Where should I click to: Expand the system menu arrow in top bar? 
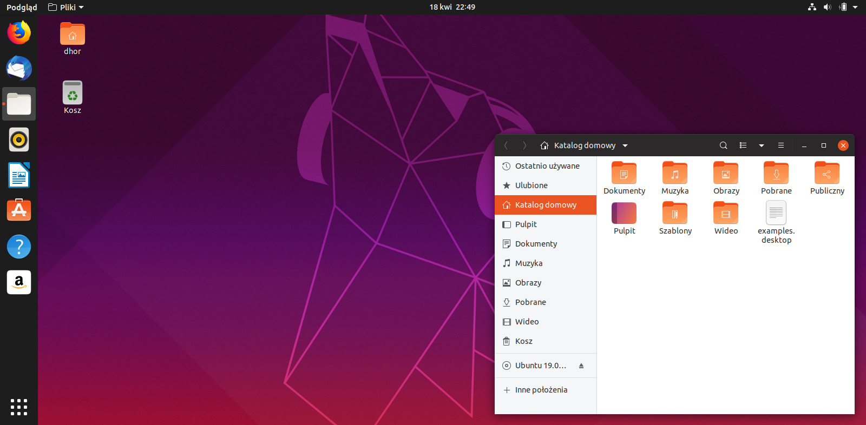[855, 7]
